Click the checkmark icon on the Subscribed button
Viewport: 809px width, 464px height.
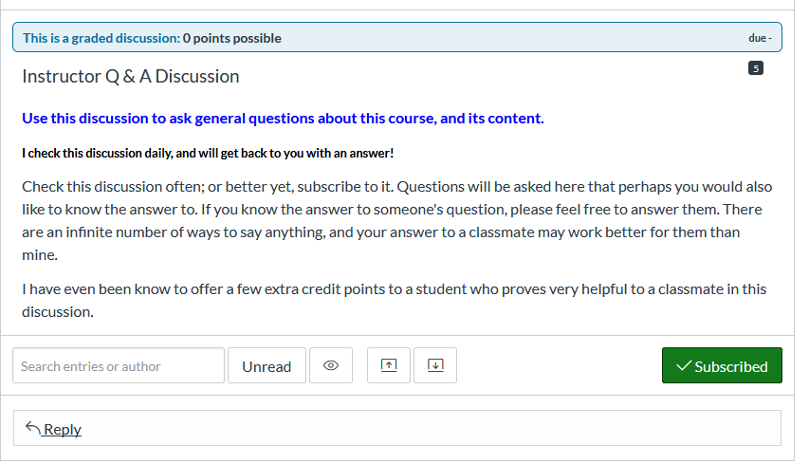click(x=683, y=366)
